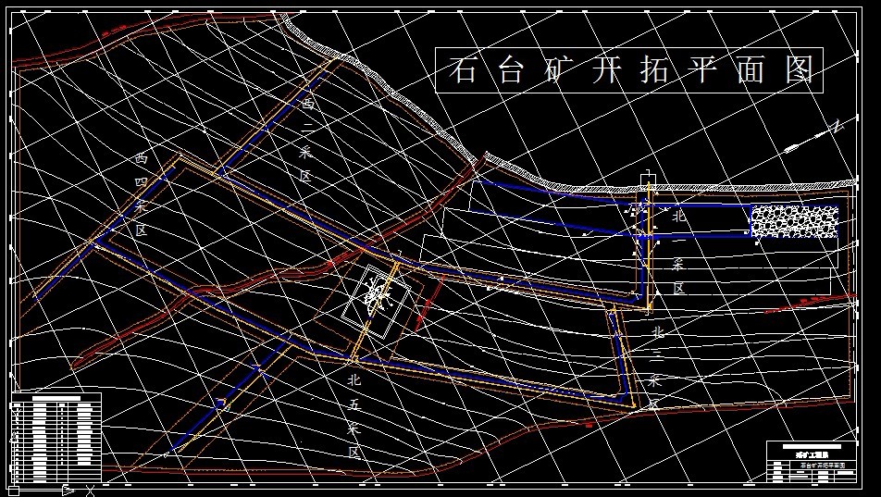Select the 北五采区 mining area label
This screenshot has width=881, height=497.
(x=354, y=416)
